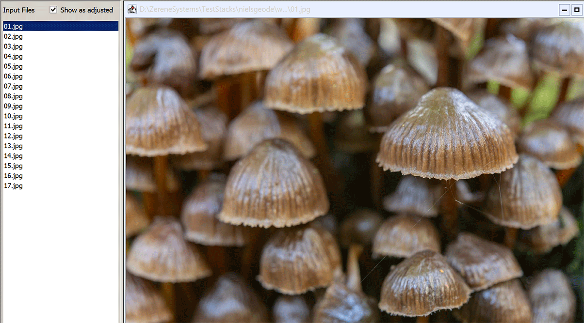Pick the 13.jpg input file

[13, 146]
